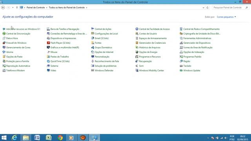Open the Programas Padrão link

(192, 56)
